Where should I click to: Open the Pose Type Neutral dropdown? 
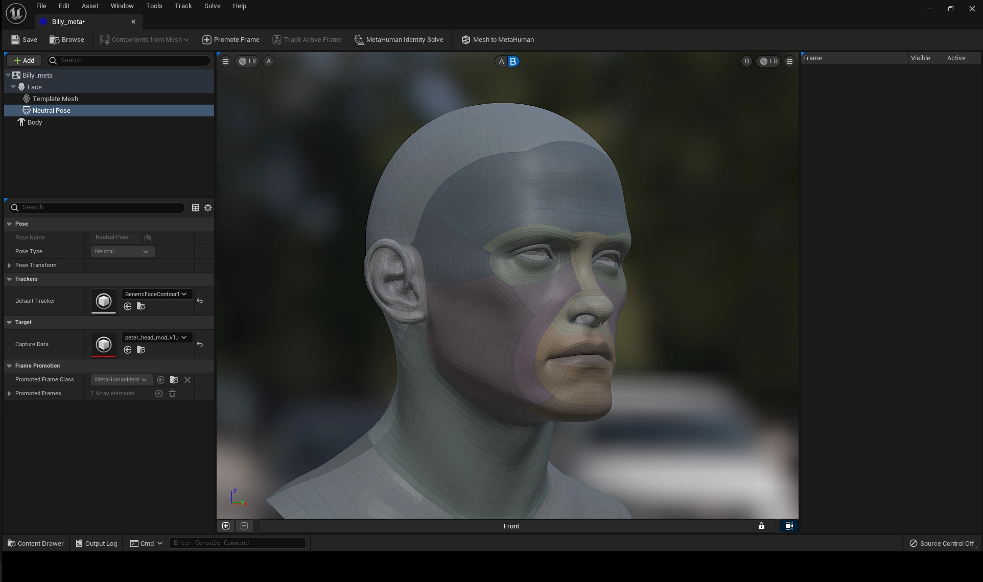tap(122, 251)
